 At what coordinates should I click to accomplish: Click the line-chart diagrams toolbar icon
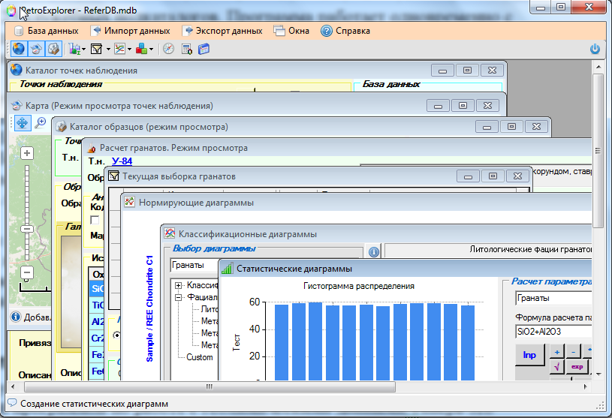119,49
